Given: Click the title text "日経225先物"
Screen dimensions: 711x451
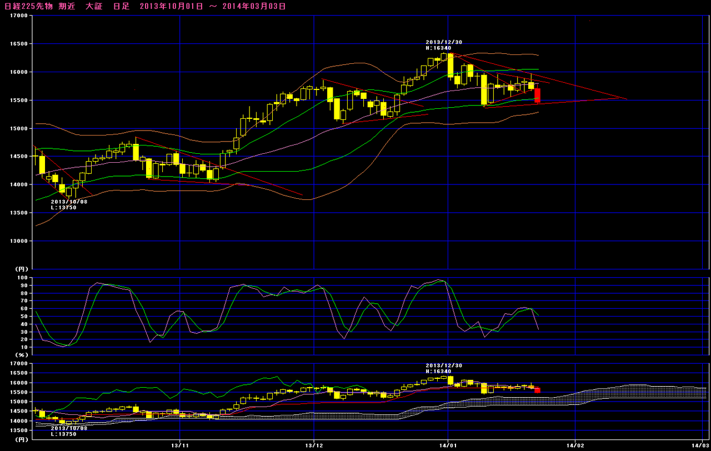Looking at the screenshot, I should pyautogui.click(x=28, y=6).
